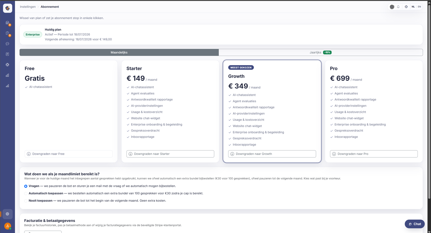The height and width of the screenshot is (233, 431).
Task: Click the Growth plan title
Action: tap(236, 76)
